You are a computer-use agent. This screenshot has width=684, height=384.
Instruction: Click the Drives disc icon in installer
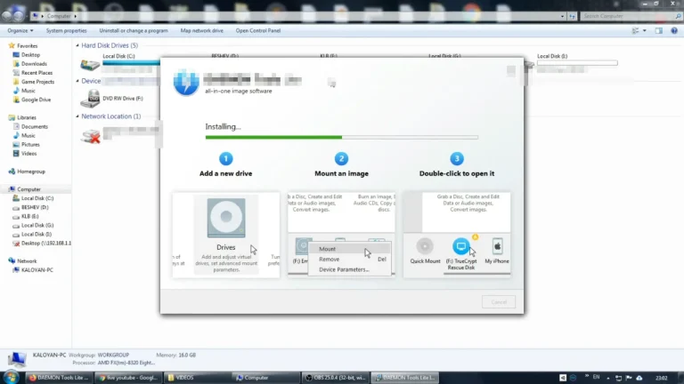coord(226,218)
